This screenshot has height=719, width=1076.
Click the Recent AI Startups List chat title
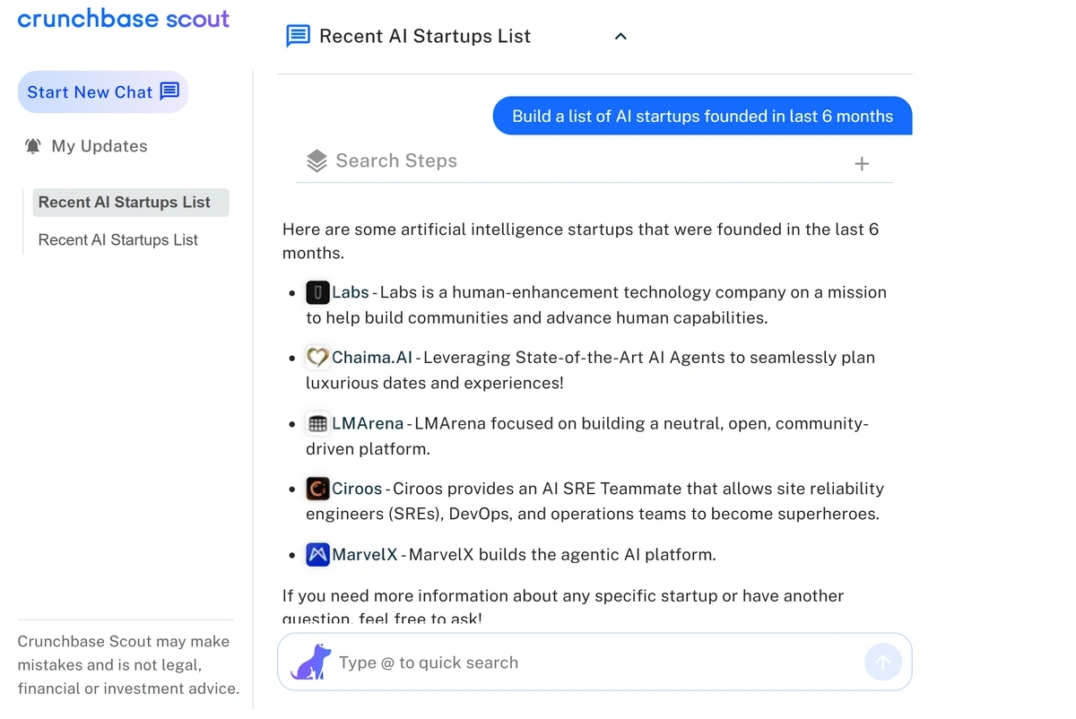click(425, 36)
